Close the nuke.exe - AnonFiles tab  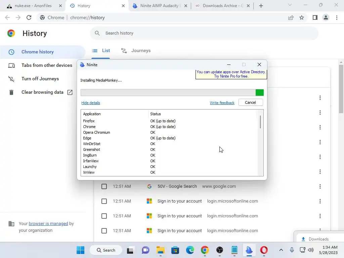(x=60, y=6)
